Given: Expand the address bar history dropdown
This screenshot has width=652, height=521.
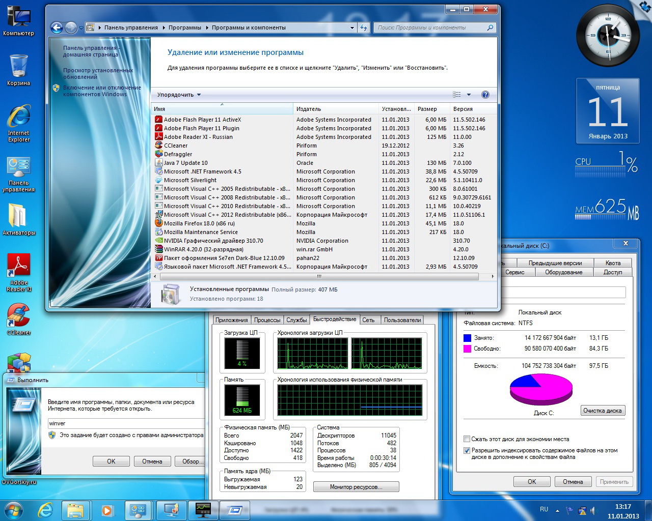Looking at the screenshot, I should [x=353, y=28].
